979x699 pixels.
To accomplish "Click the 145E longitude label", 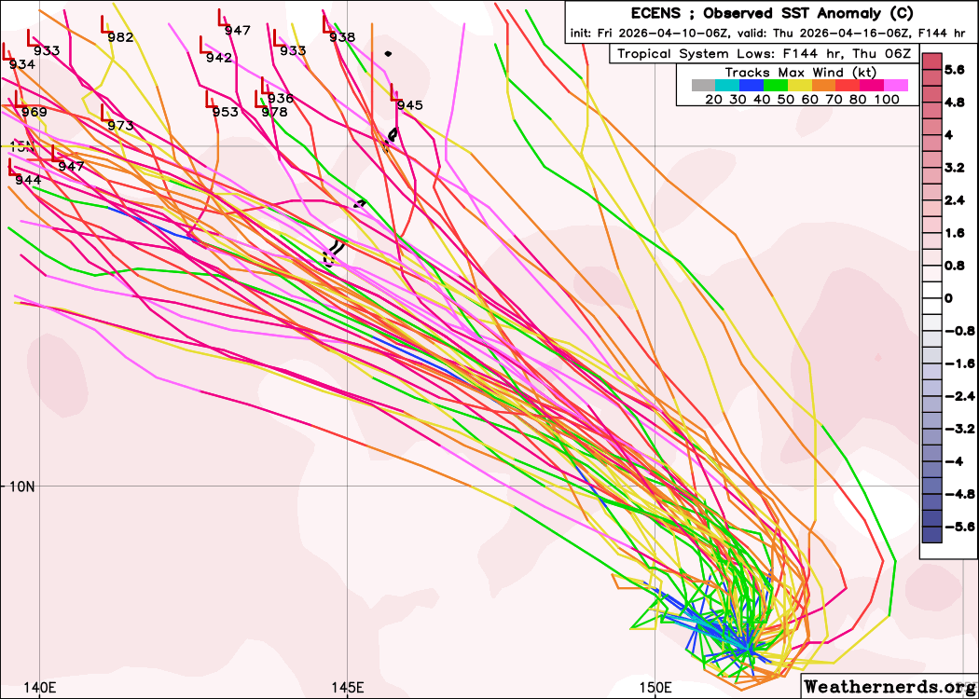I will pos(349,687).
